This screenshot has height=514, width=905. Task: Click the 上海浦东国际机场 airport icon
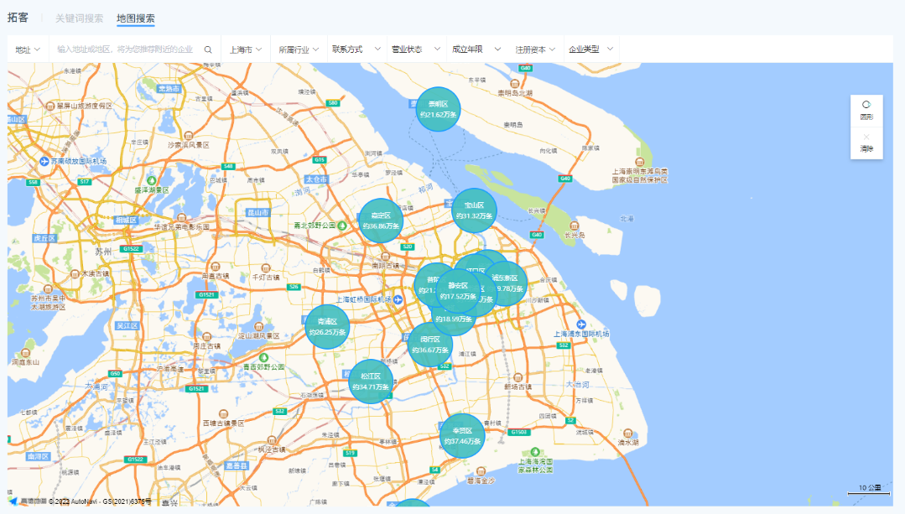click(x=581, y=324)
